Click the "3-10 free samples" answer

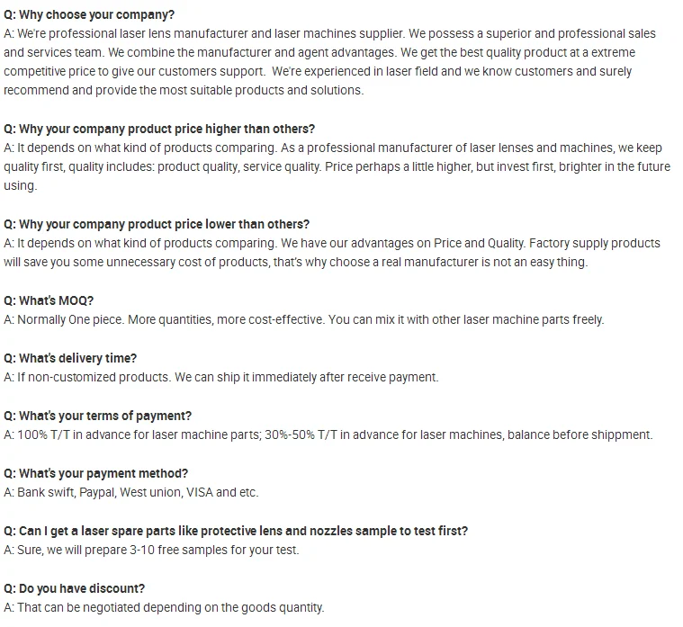151,550
